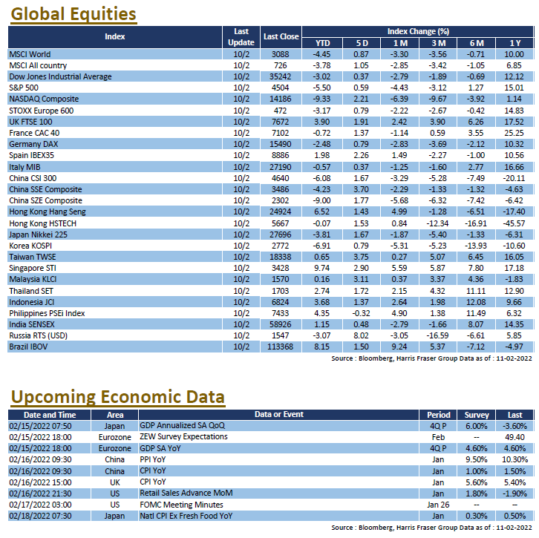Select the 6 M column header

click(x=477, y=43)
